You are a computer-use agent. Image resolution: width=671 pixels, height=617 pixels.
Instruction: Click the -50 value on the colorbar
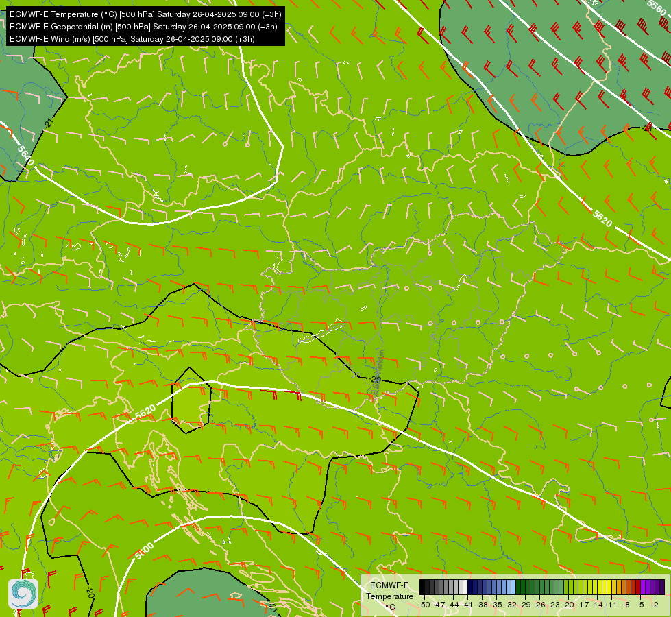coord(424,605)
